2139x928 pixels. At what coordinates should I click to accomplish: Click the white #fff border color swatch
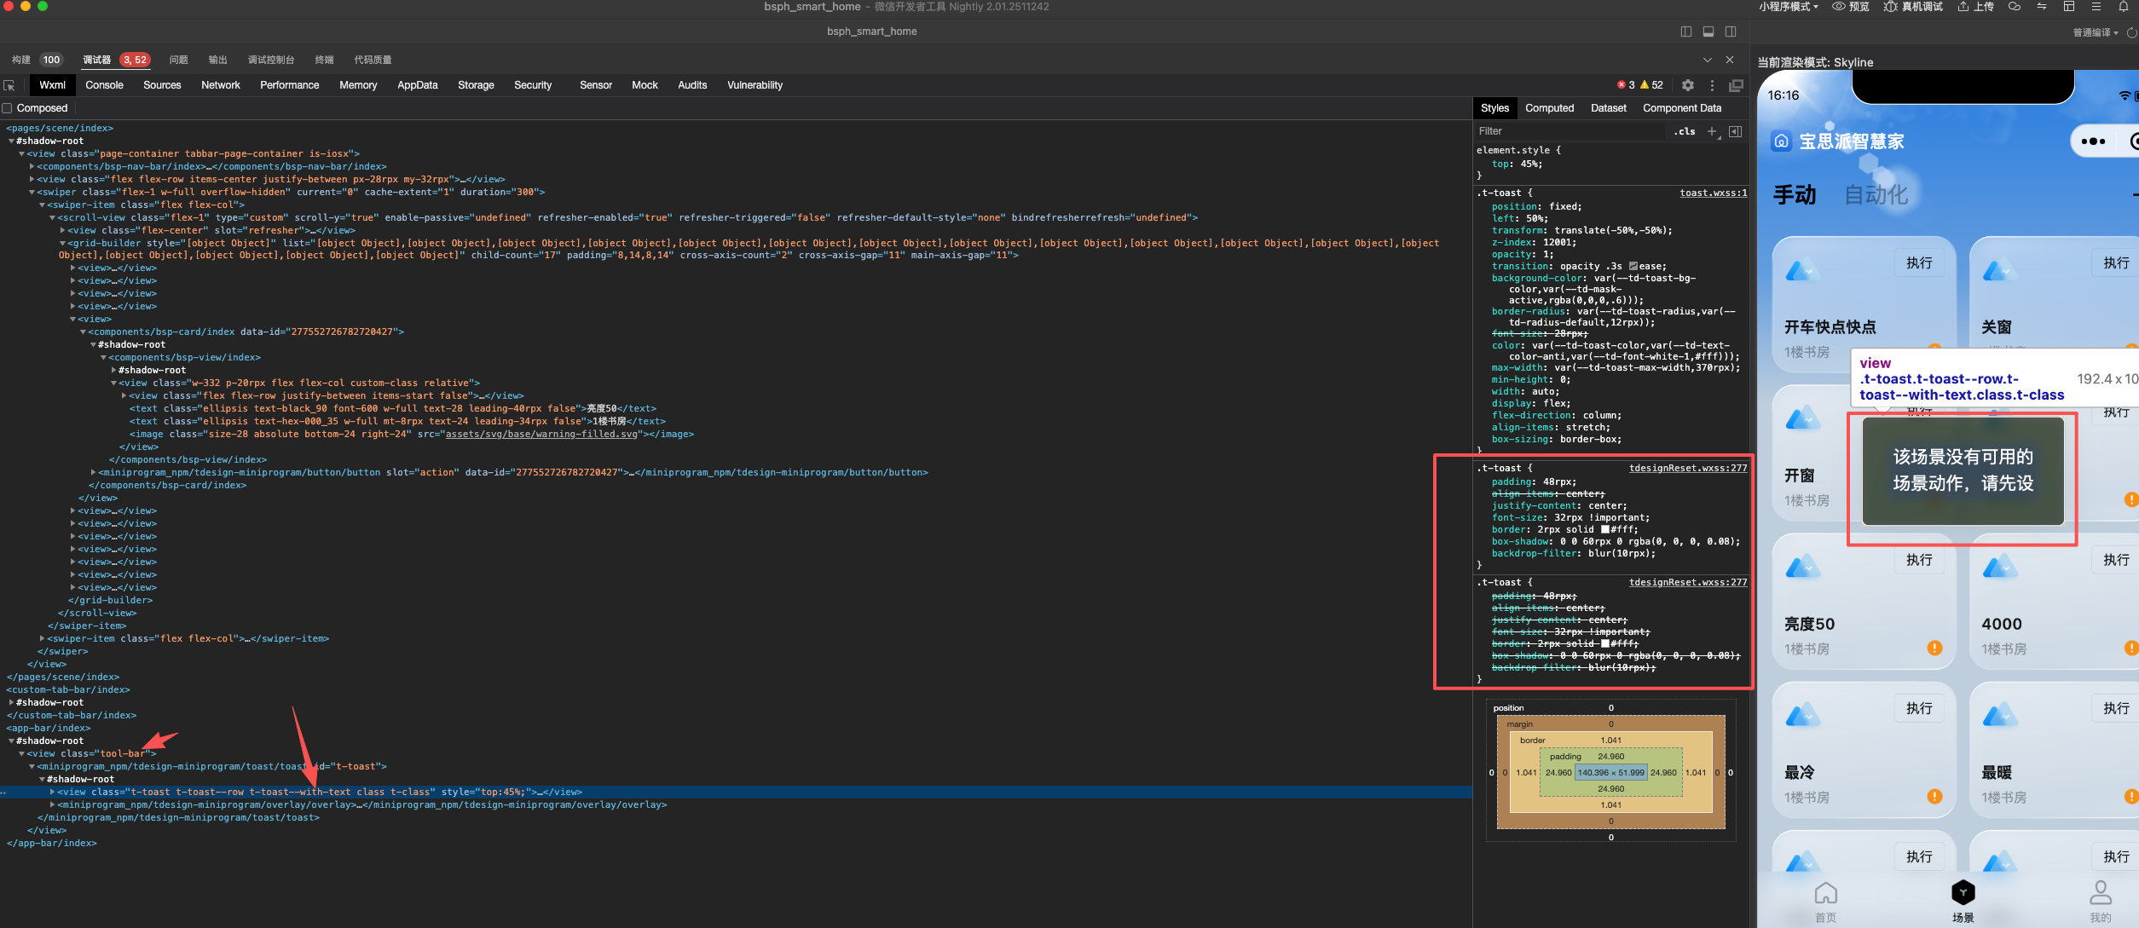[1605, 529]
